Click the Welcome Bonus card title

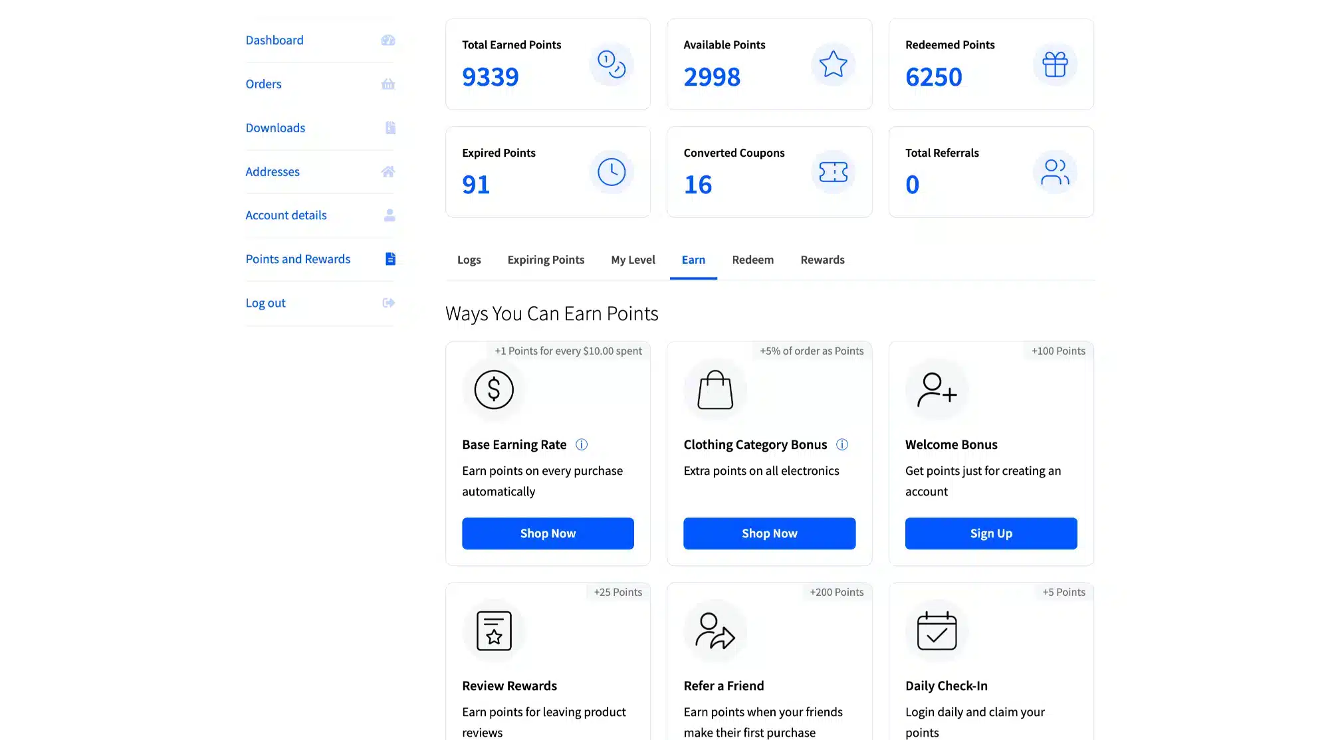(x=951, y=445)
